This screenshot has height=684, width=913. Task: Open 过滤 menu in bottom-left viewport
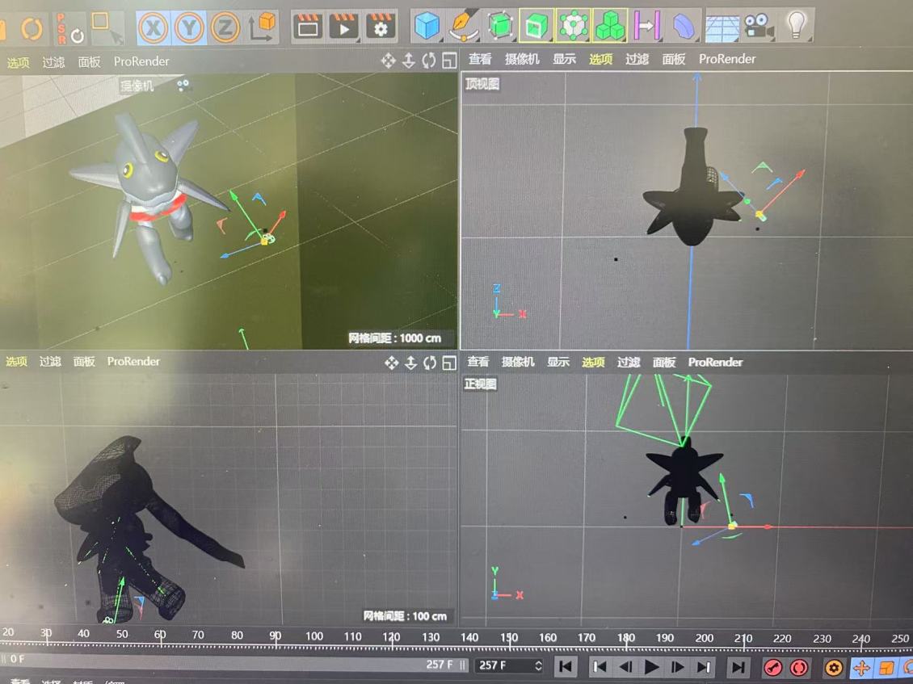click(x=50, y=362)
